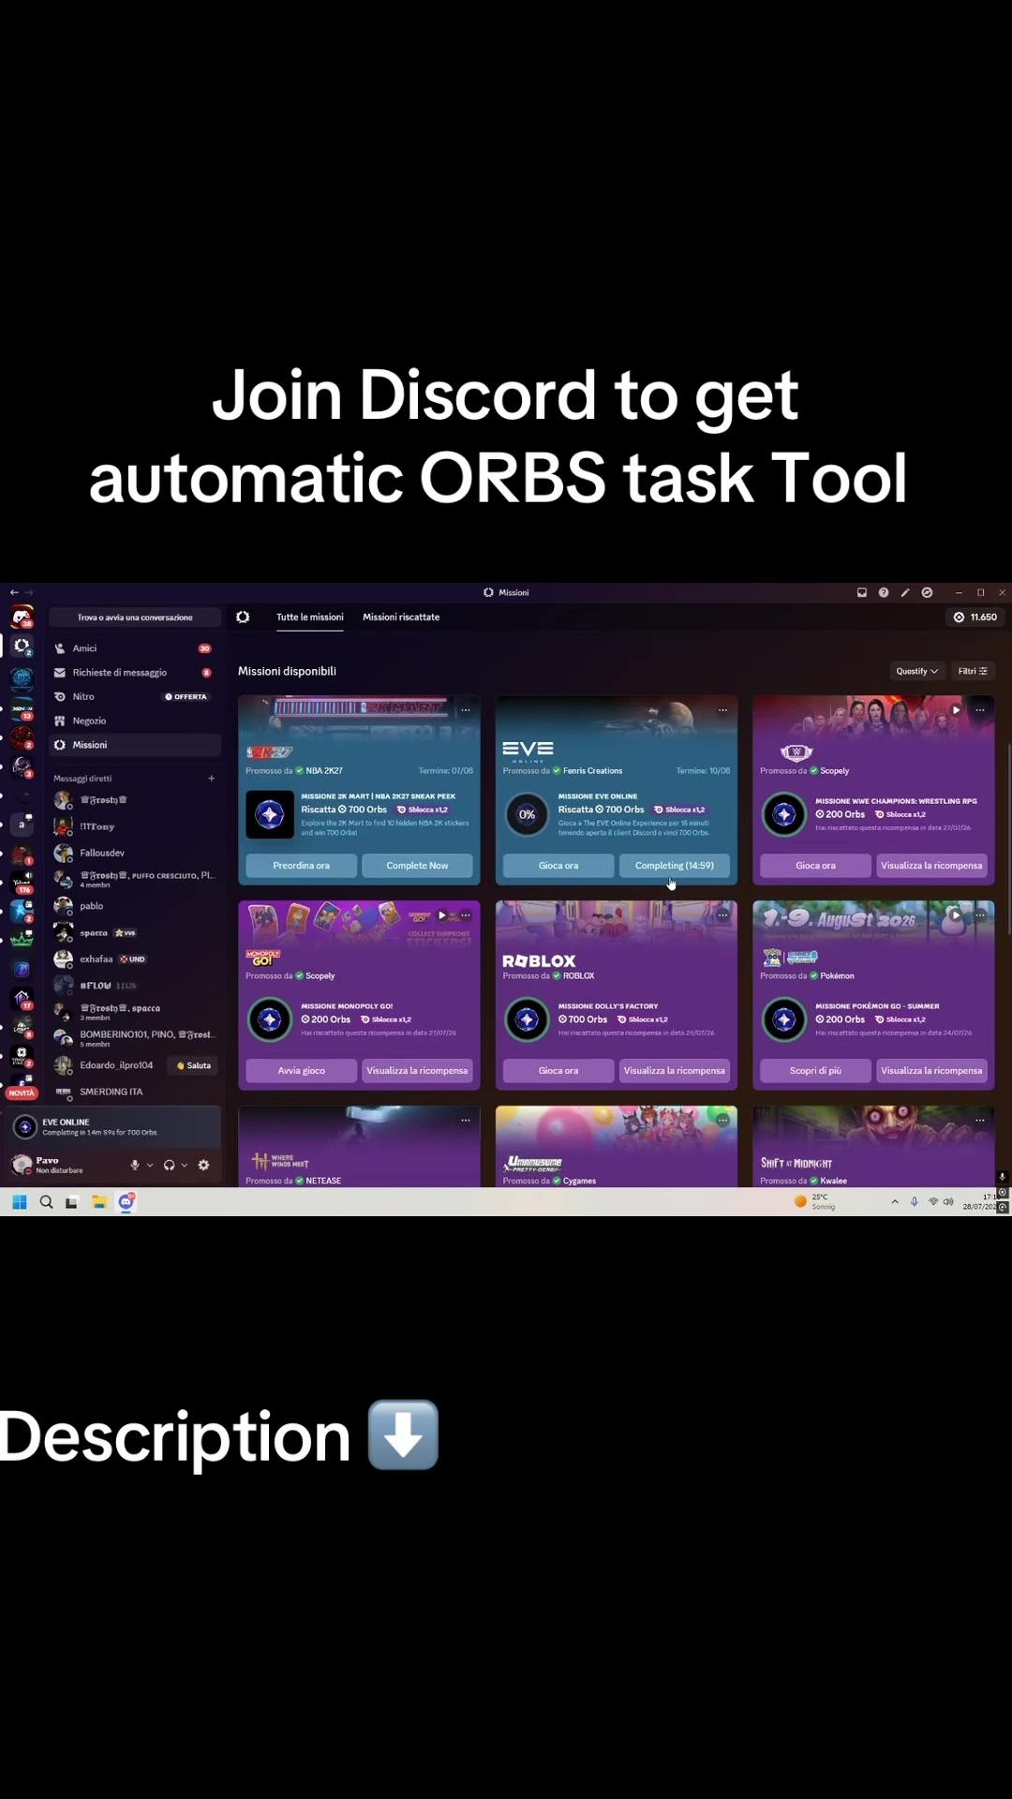Image resolution: width=1012 pixels, height=1799 pixels.
Task: Click Visualizza la ricompensa on Monopoly GO
Action: (417, 1071)
